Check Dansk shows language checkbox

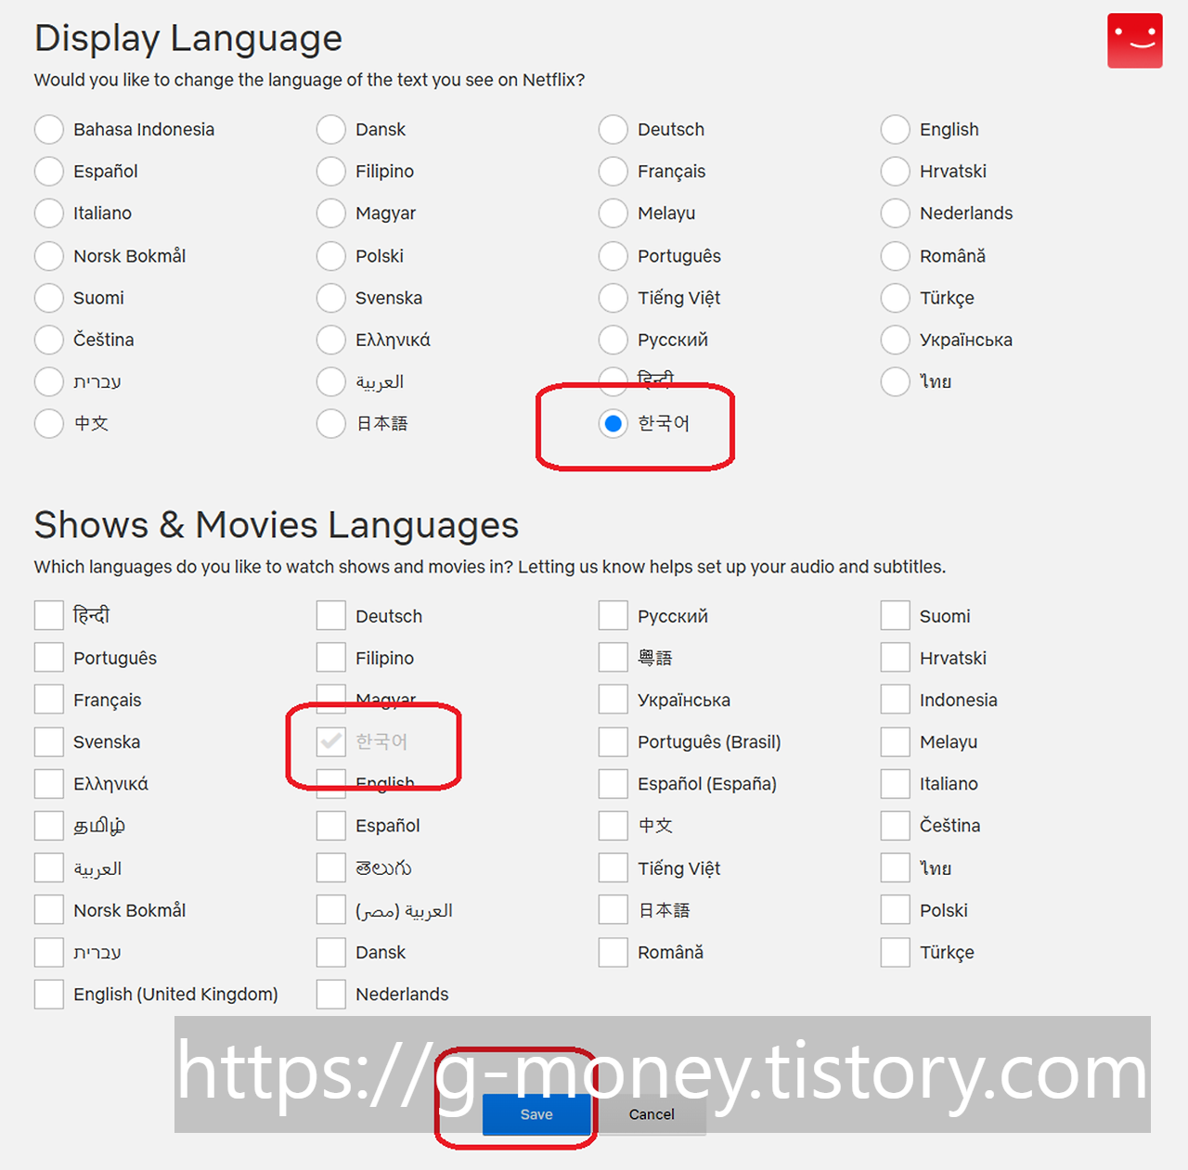point(331,952)
